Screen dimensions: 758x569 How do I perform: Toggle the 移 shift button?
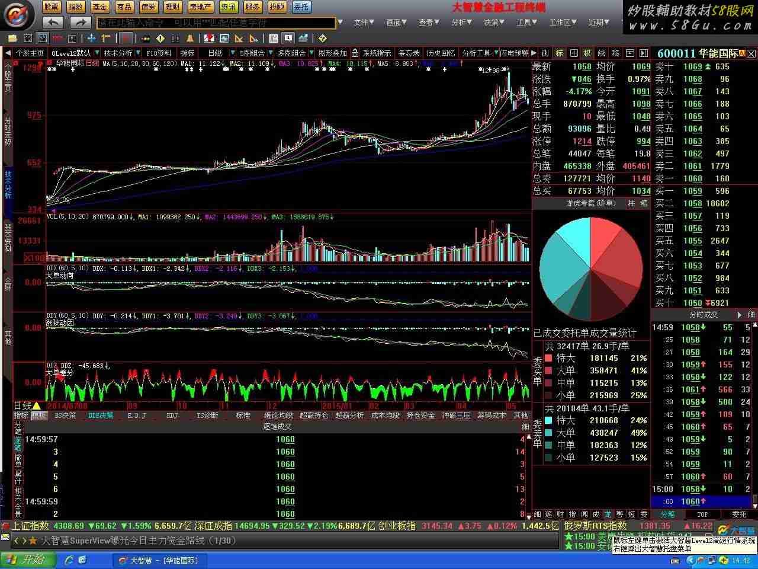pos(615,53)
